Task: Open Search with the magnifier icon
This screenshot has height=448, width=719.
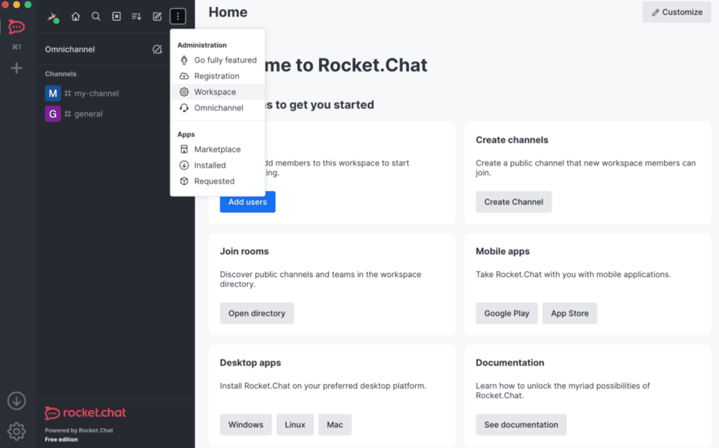Action: point(96,16)
